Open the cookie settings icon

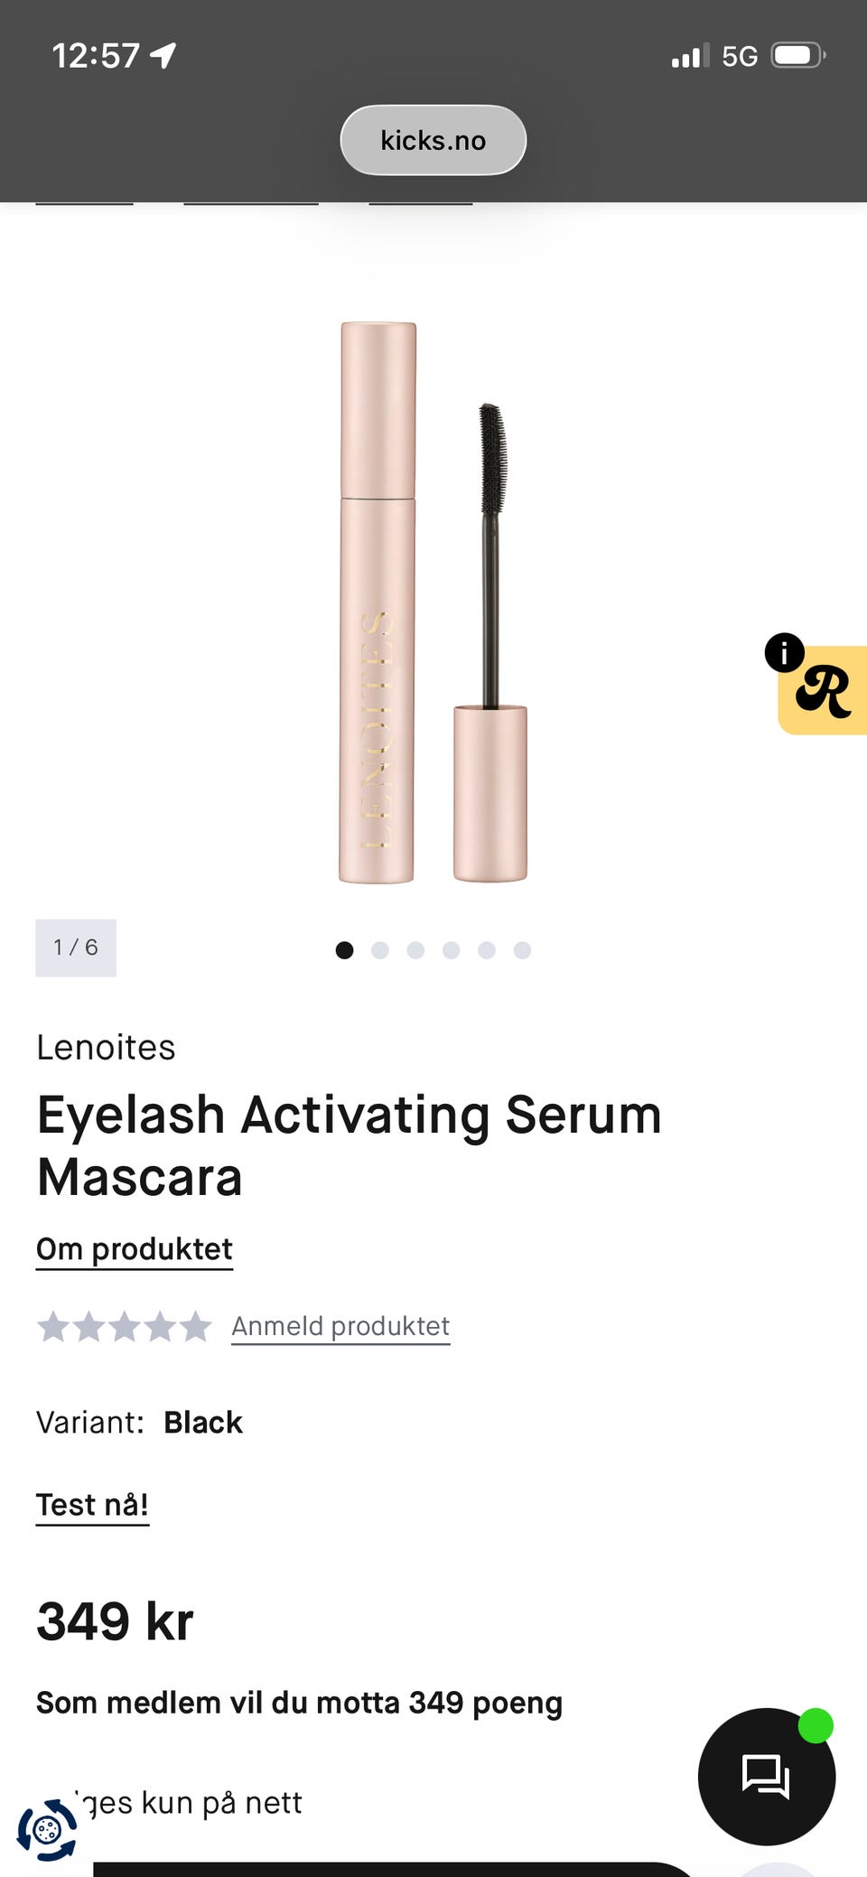pos(47,1830)
